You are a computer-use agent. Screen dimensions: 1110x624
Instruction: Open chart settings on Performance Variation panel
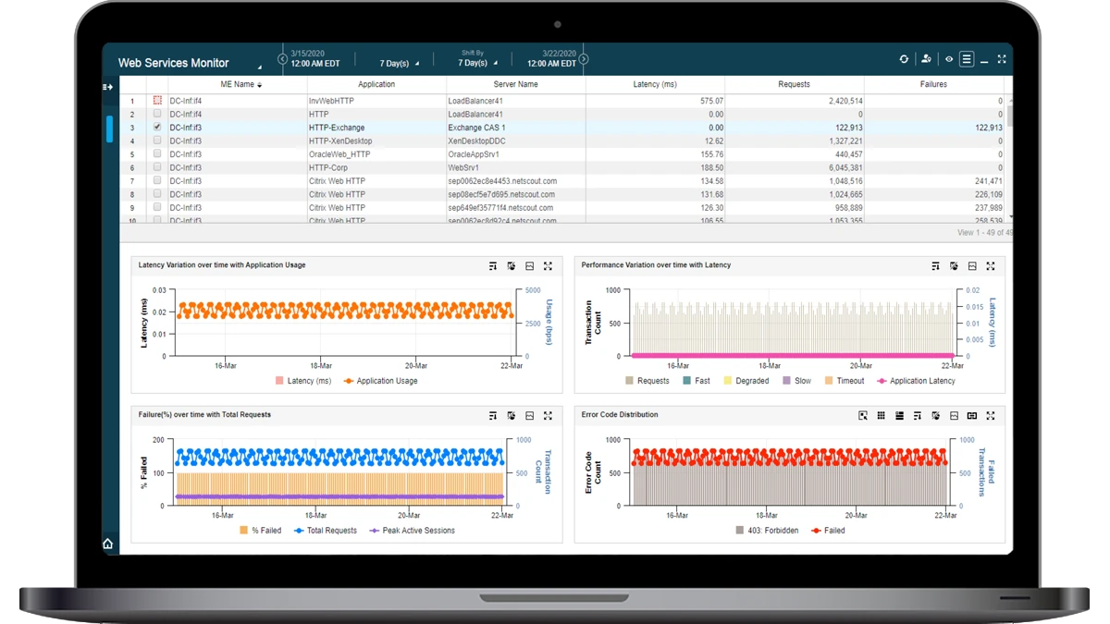[x=955, y=266]
